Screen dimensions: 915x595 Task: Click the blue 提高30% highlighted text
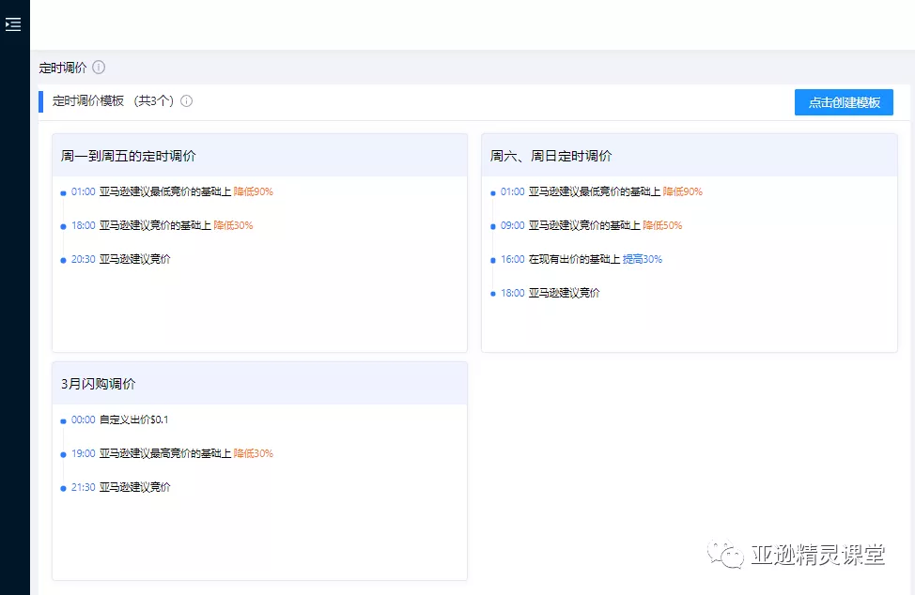[644, 258]
